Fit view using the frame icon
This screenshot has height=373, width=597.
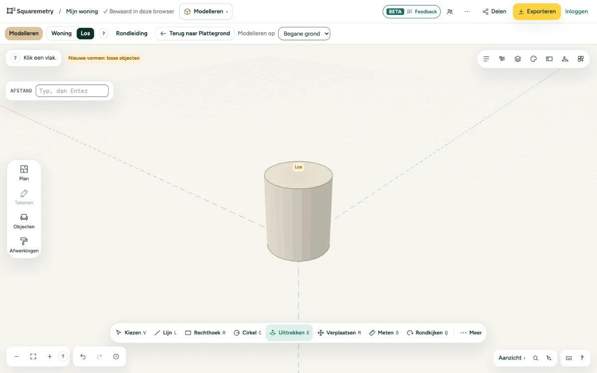[x=33, y=357]
